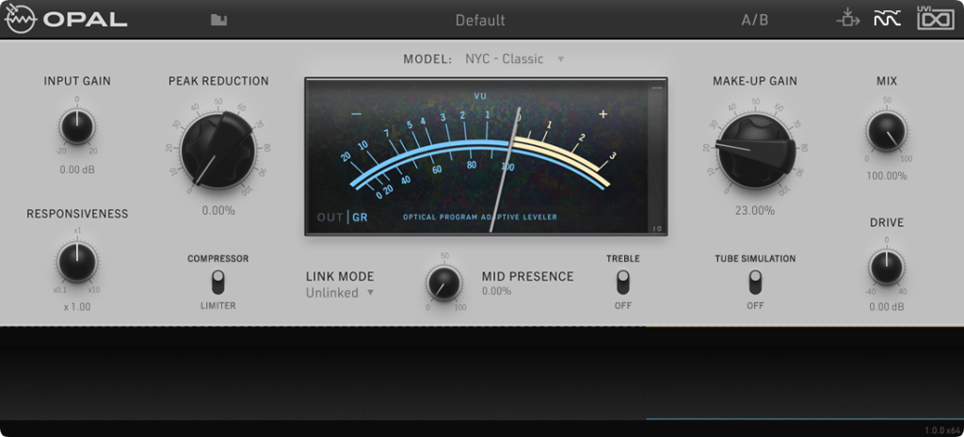Click the sidechain input arrow icon
This screenshot has height=437, width=964.
(x=848, y=19)
